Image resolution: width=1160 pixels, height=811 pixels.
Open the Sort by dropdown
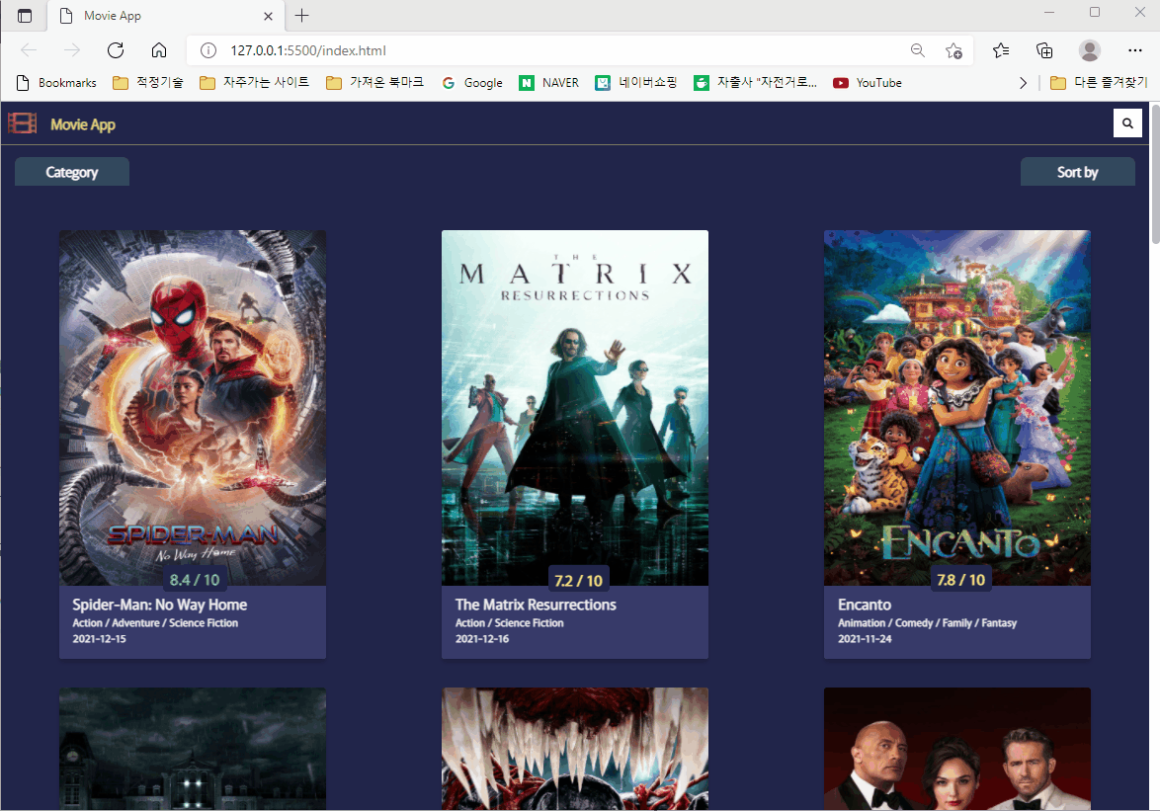(1077, 172)
